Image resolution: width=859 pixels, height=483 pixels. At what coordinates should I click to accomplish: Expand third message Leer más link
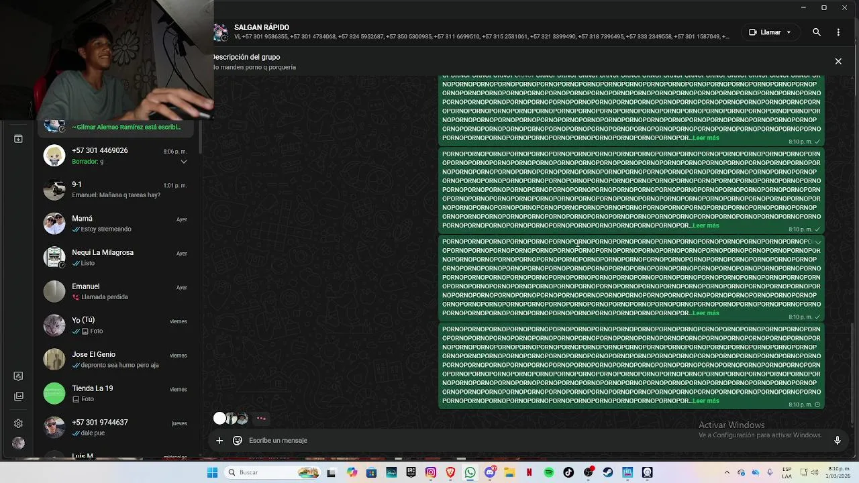click(x=705, y=313)
